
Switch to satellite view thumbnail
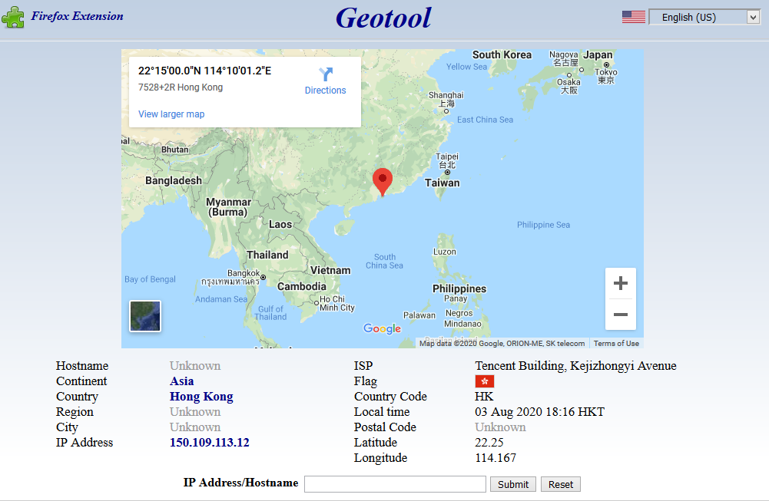145,316
